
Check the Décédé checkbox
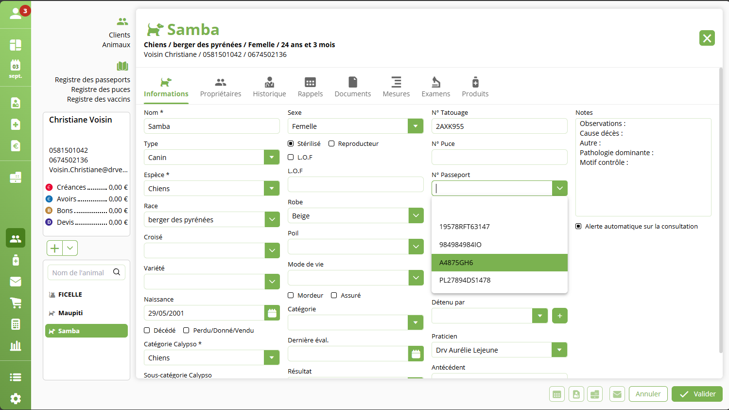coord(147,330)
